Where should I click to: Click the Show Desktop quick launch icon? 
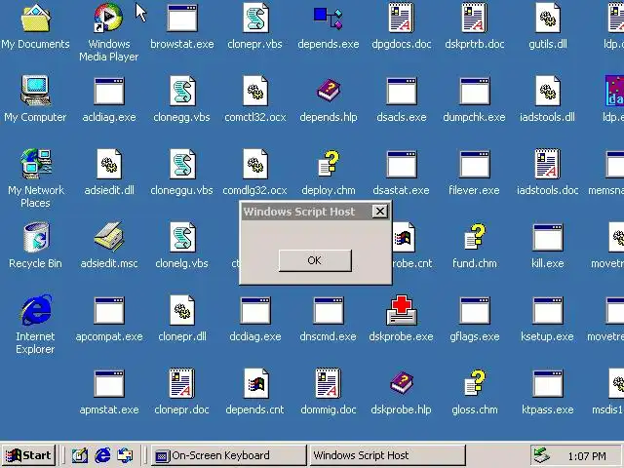coord(80,455)
